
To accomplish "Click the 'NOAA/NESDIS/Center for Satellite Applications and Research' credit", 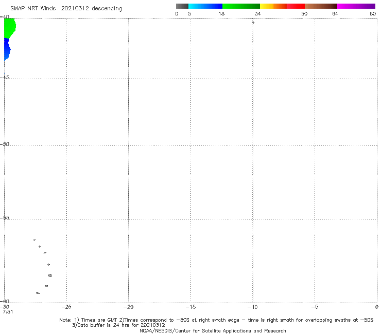I will [213, 331].
